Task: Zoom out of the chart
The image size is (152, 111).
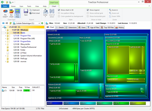Action: (114, 13)
